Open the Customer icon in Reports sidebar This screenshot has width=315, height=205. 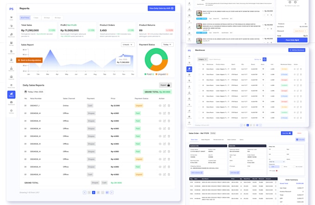tap(11, 77)
